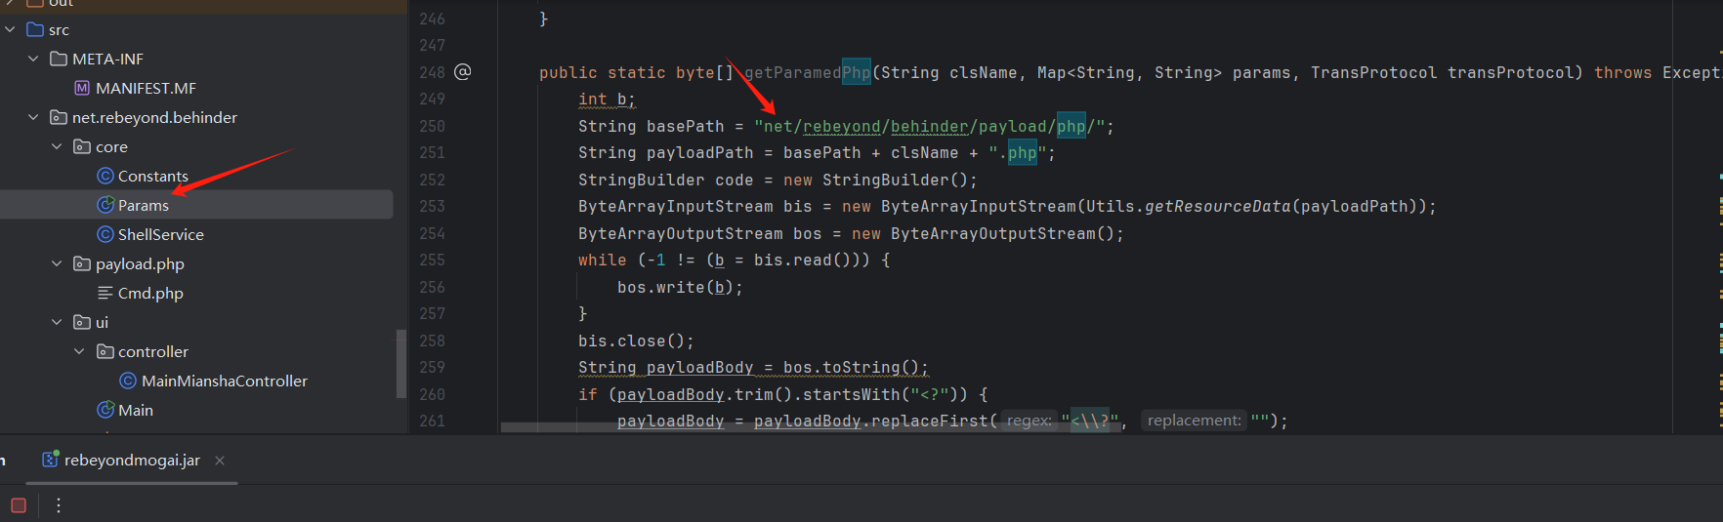Click the MANIFEST.MF file icon
This screenshot has height=522, width=1723.
click(x=82, y=88)
